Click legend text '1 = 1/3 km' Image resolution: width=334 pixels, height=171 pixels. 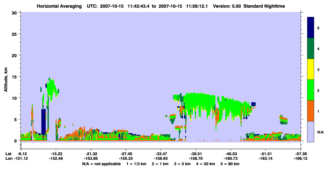pyautogui.click(x=136, y=164)
